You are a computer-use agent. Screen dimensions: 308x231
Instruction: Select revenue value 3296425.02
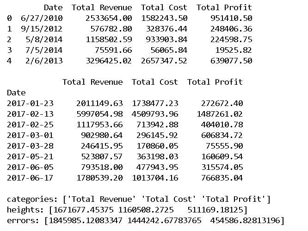click(109, 61)
